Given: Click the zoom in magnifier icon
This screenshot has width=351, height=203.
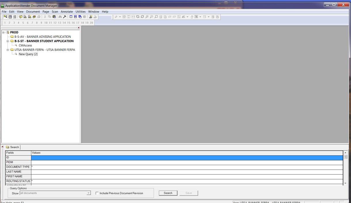Looking at the screenshot, I should (x=147, y=17).
